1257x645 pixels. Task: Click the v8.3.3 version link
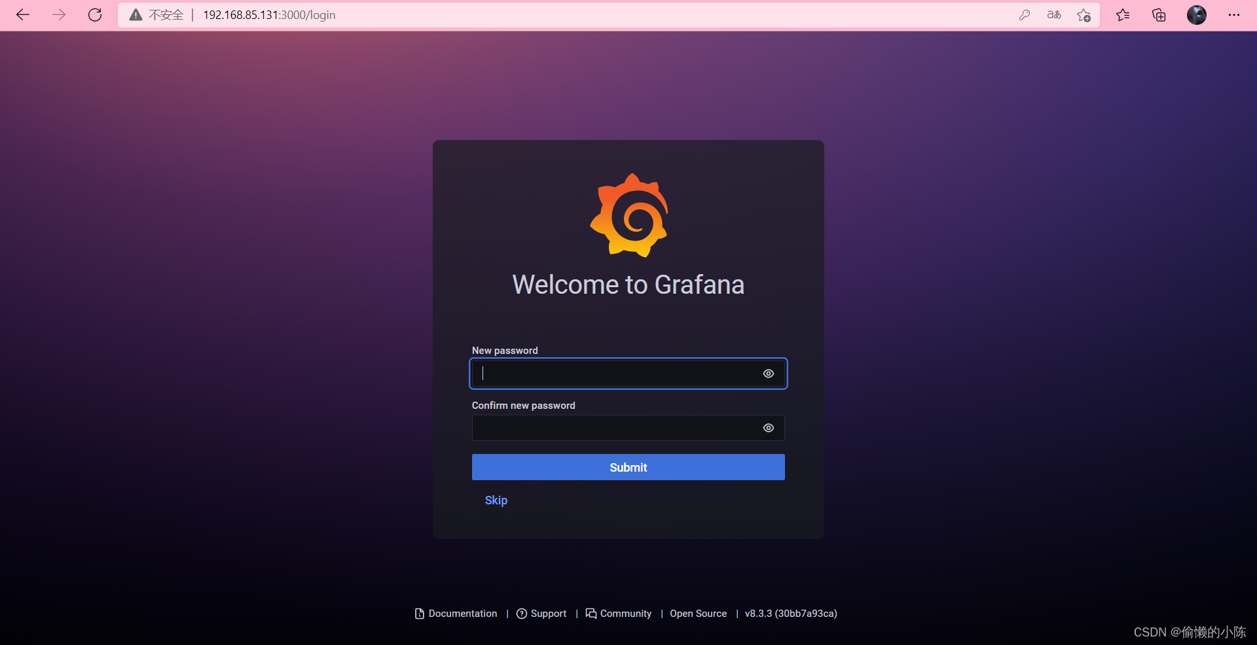click(791, 614)
